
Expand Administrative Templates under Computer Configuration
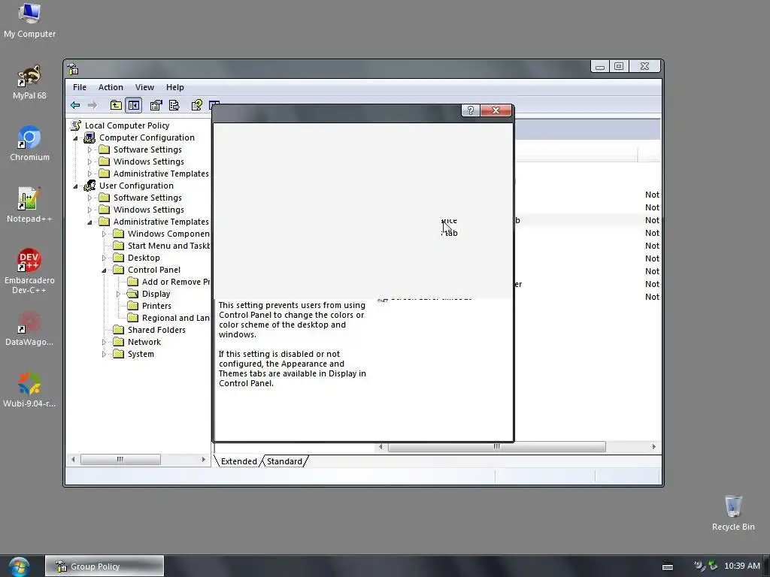tap(90, 174)
